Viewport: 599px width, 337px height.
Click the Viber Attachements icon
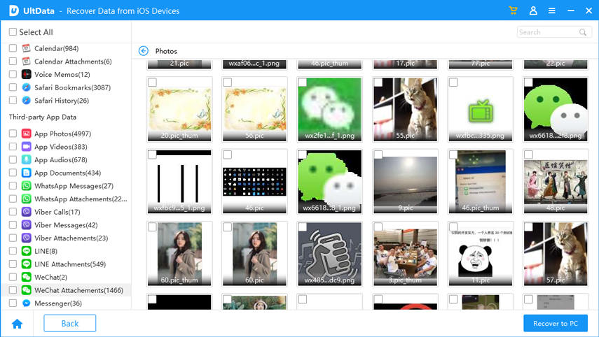(26, 238)
